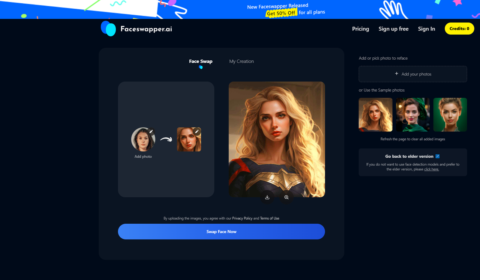480x280 pixels.
Task: Open Sign up free link
Action: point(393,29)
